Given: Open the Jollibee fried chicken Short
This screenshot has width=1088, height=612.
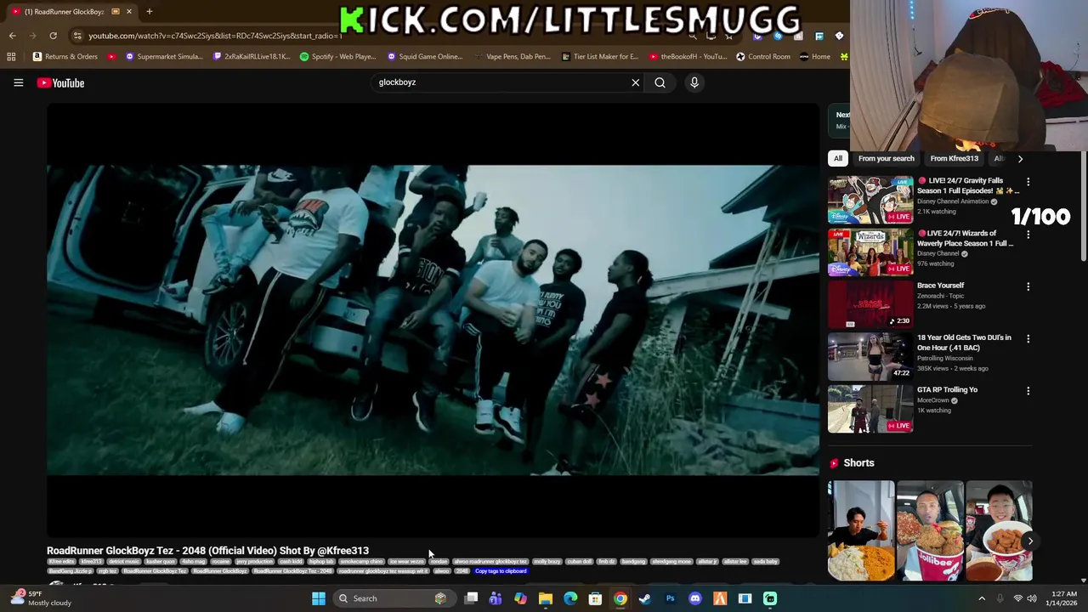Looking at the screenshot, I should (x=930, y=531).
